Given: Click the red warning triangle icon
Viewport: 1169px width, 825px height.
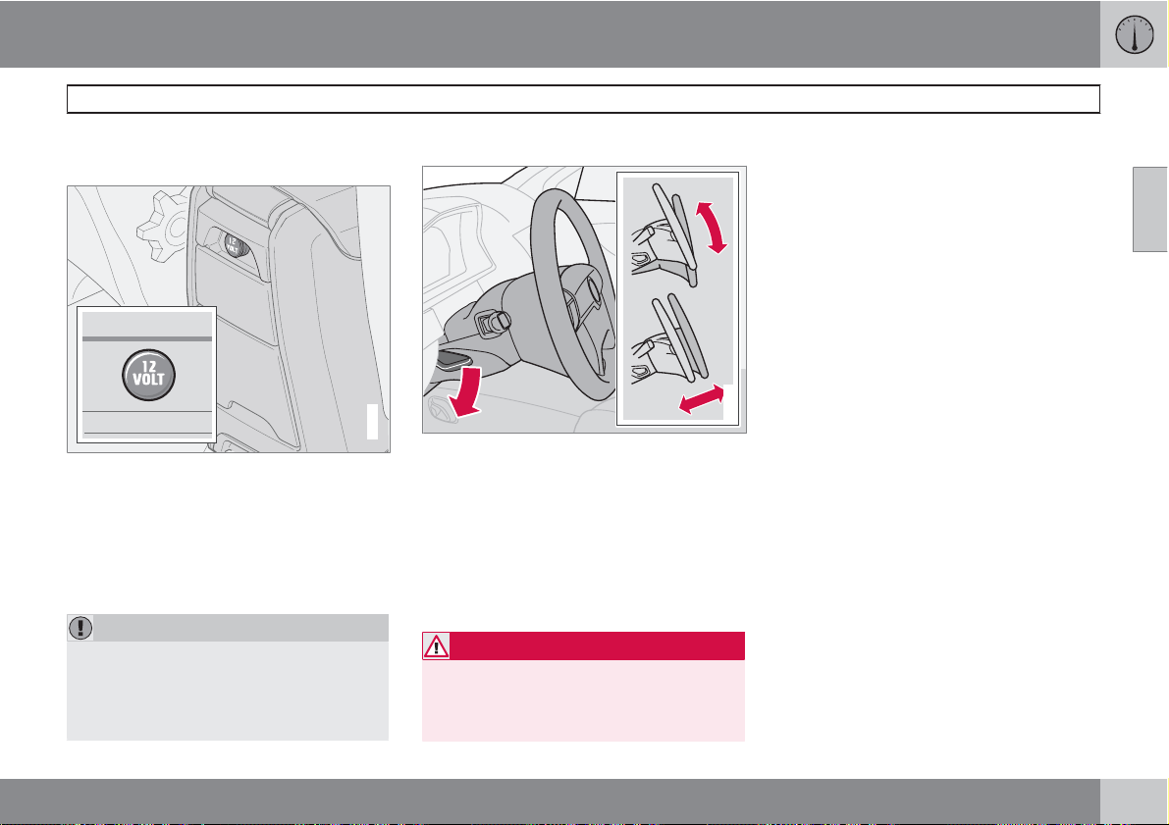Looking at the screenshot, I should (436, 646).
